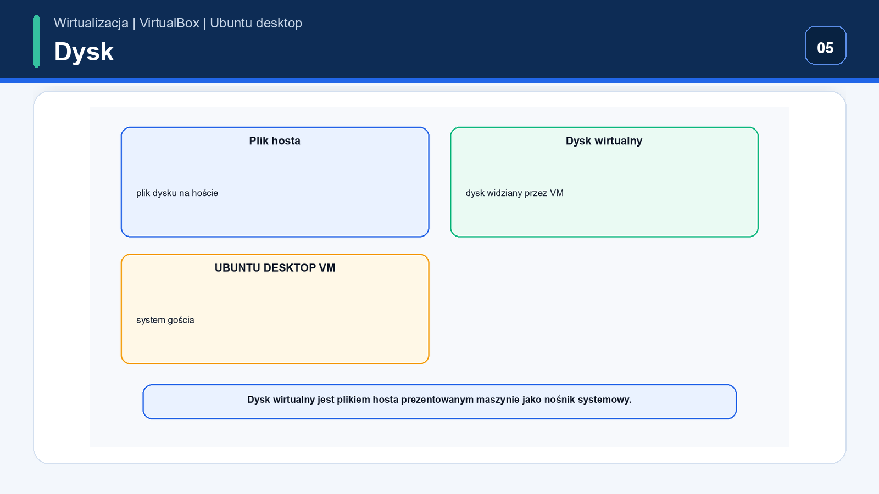Click the text 'system gościa'
The height and width of the screenshot is (494, 879).
(x=165, y=320)
